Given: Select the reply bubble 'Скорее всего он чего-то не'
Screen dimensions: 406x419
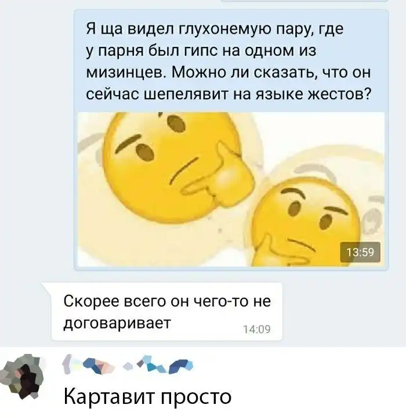Looking at the screenshot, I should (167, 312).
